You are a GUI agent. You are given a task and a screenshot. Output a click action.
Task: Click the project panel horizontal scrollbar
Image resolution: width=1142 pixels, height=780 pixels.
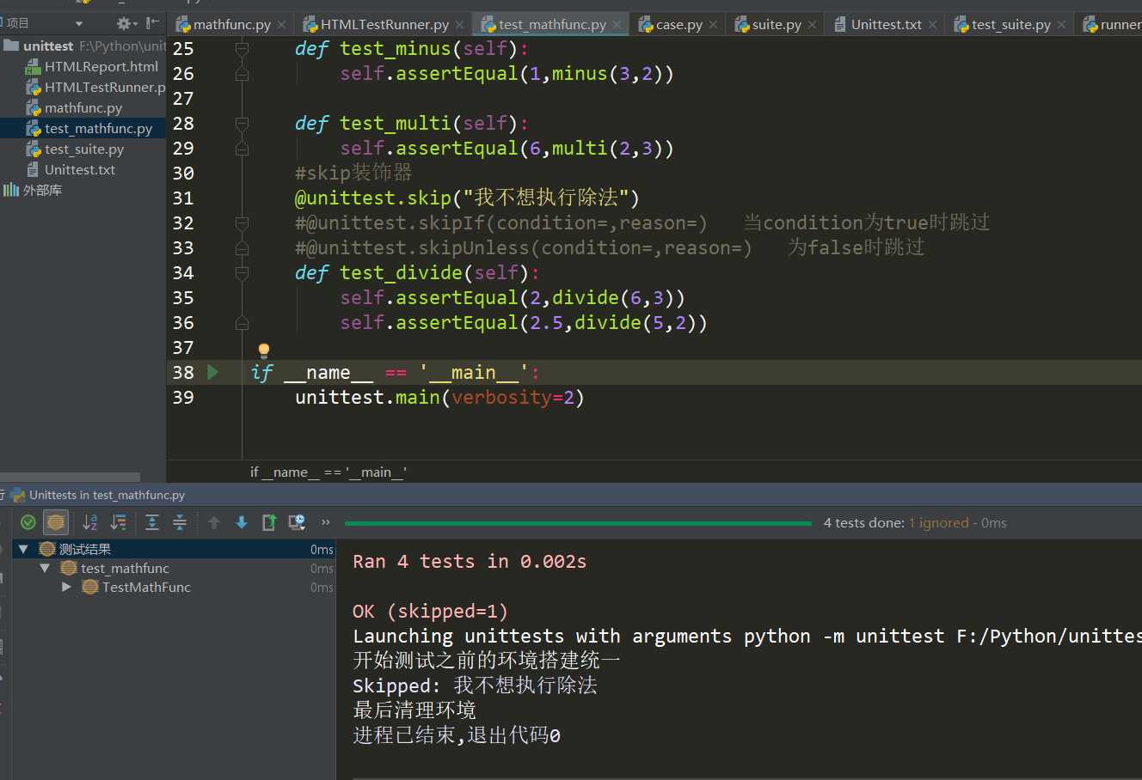[x=70, y=477]
